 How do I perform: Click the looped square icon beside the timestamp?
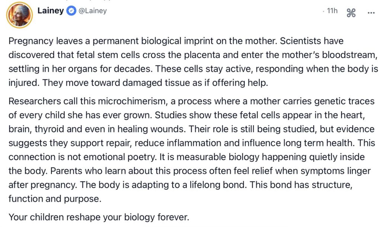351,13
